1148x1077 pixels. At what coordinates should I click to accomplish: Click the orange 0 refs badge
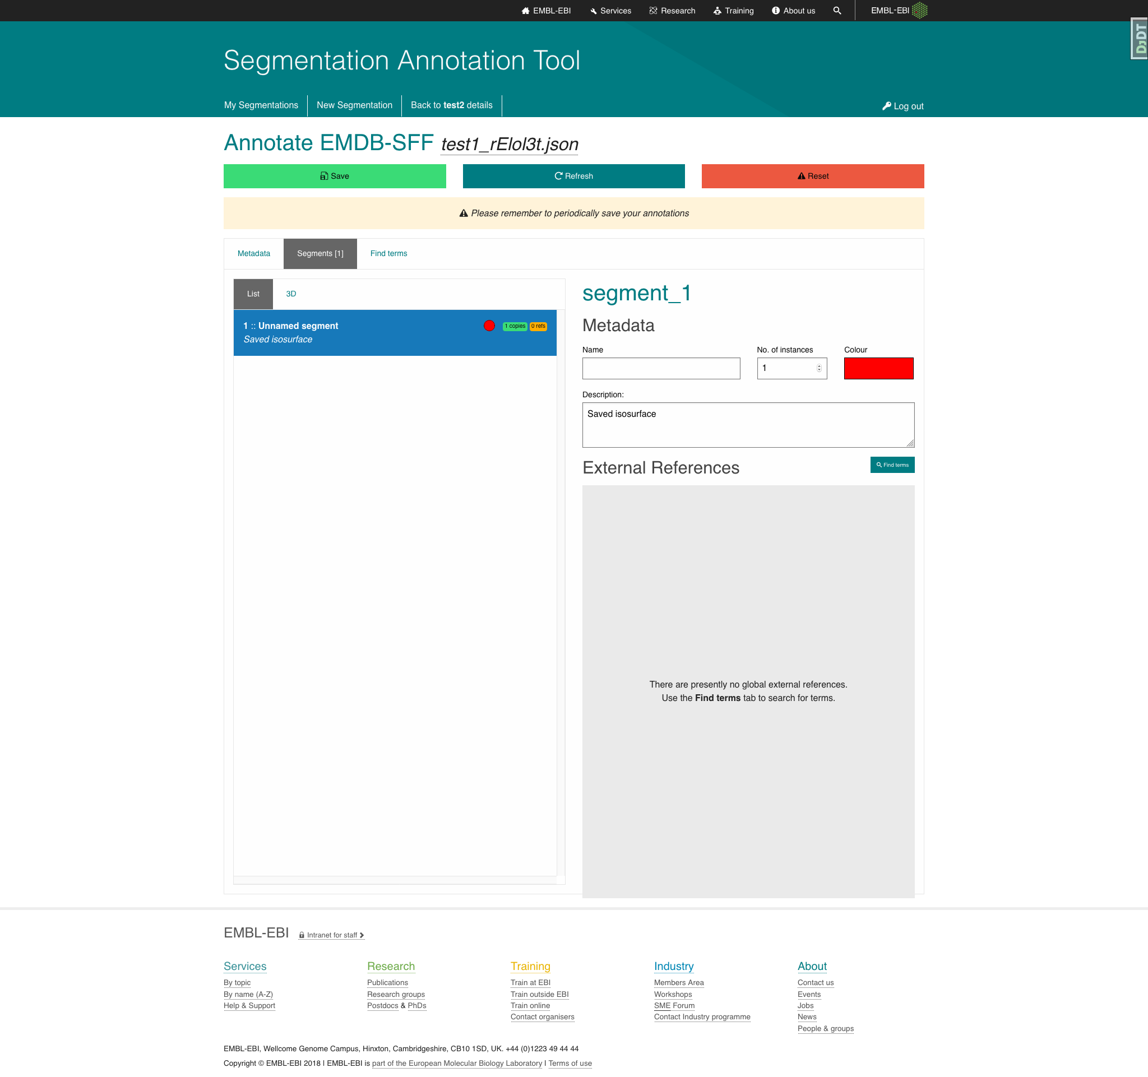tap(538, 326)
